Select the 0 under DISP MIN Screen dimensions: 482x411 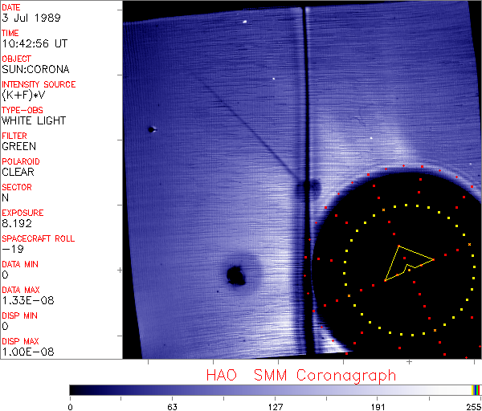click(6, 326)
